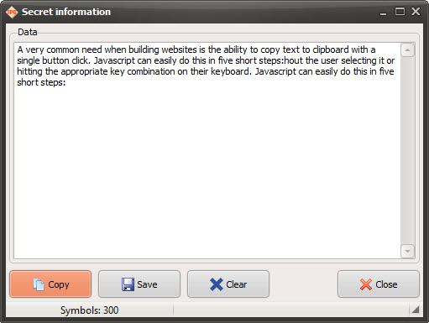Save the data to a file
This screenshot has width=429, height=323.
pos(139,284)
